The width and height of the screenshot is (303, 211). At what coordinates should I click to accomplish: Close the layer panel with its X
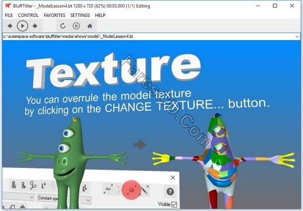click(x=173, y=177)
